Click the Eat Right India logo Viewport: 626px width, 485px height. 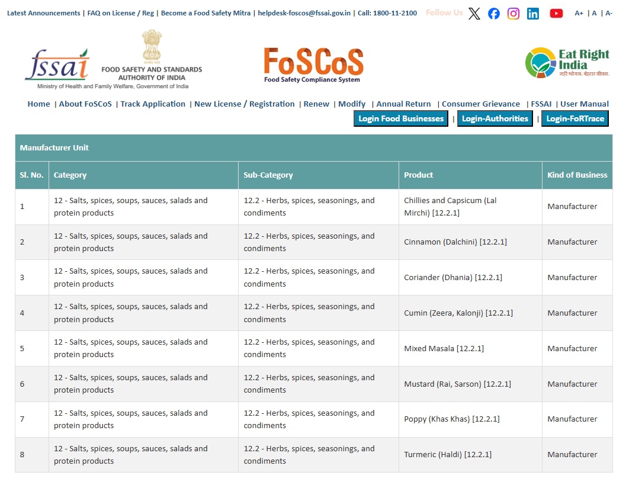[x=567, y=63]
